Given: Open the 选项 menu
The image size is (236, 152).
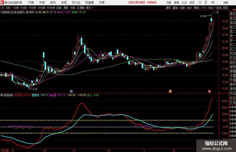Looking at the screenshot, I should [x=192, y=2].
